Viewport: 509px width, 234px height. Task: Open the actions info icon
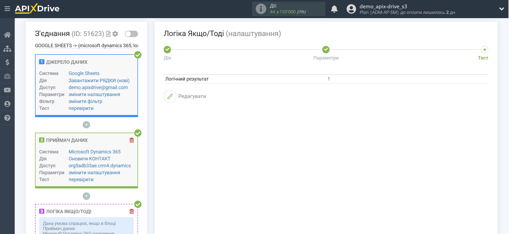coord(261,9)
